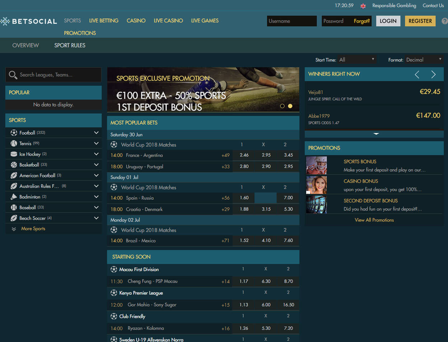Screen dimensions: 448x342
Task: Expand the winners list down arrow
Action: pyautogui.click(x=376, y=134)
